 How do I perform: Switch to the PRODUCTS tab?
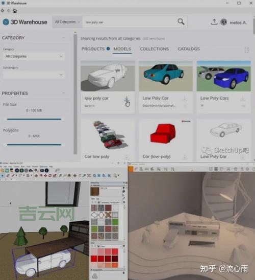pyautogui.click(x=93, y=49)
